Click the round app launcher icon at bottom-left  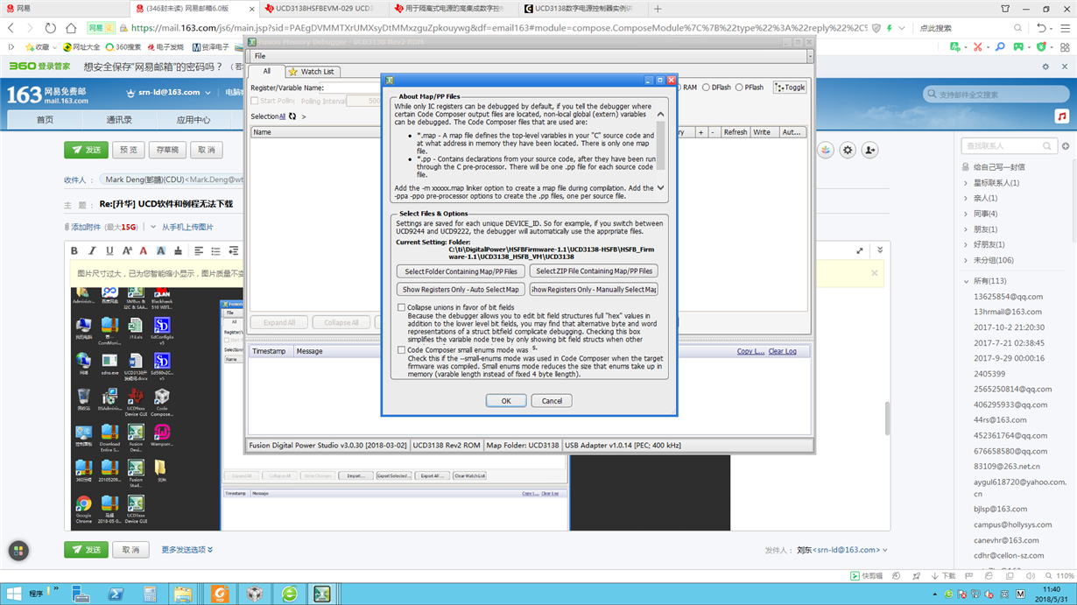[18, 551]
